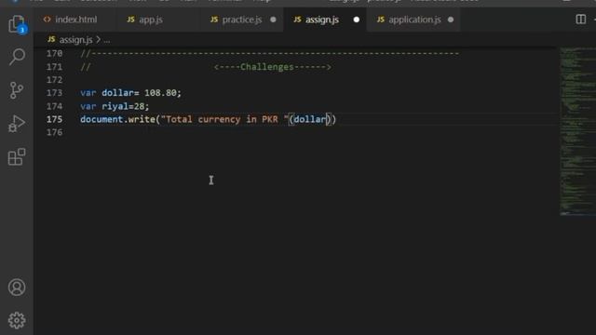This screenshot has height=335, width=596.
Task: Click on 'var dollar= 108.80;' line
Action: (x=130, y=93)
